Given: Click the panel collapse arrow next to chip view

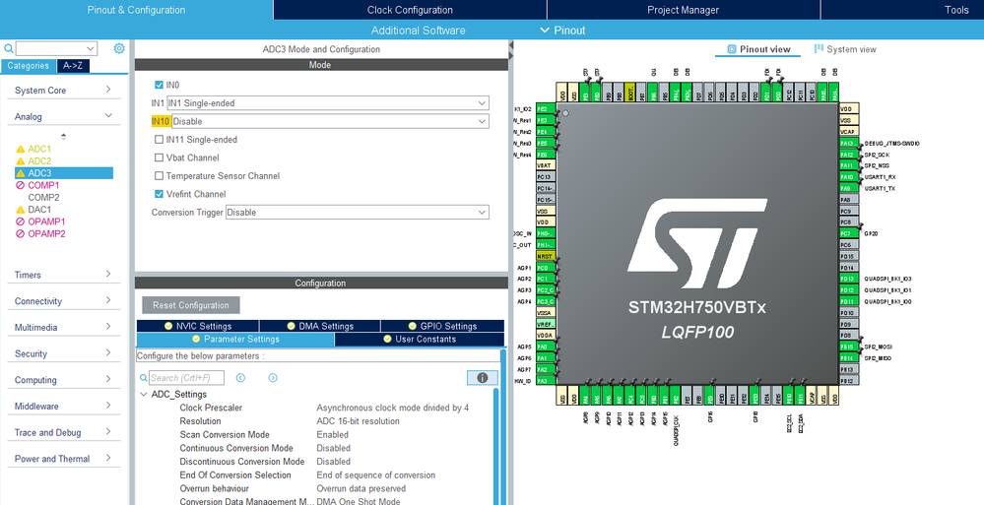Looking at the screenshot, I should pos(511,46).
